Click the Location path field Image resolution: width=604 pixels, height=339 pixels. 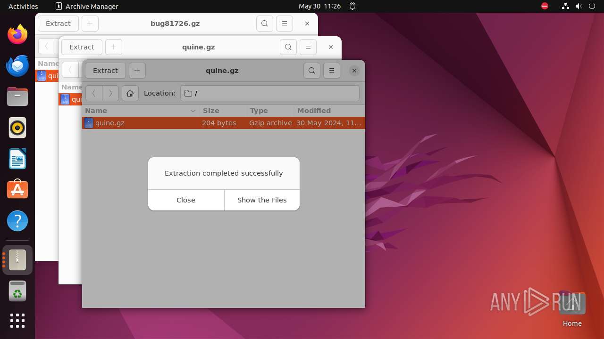click(x=270, y=93)
